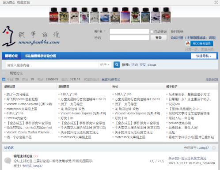Open the 最新回复 link on stats bar
The image size is (220, 170).
click(212, 79)
